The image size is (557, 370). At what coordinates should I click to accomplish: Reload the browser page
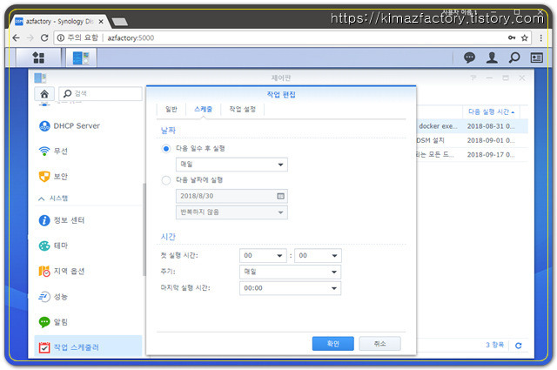click(44, 37)
